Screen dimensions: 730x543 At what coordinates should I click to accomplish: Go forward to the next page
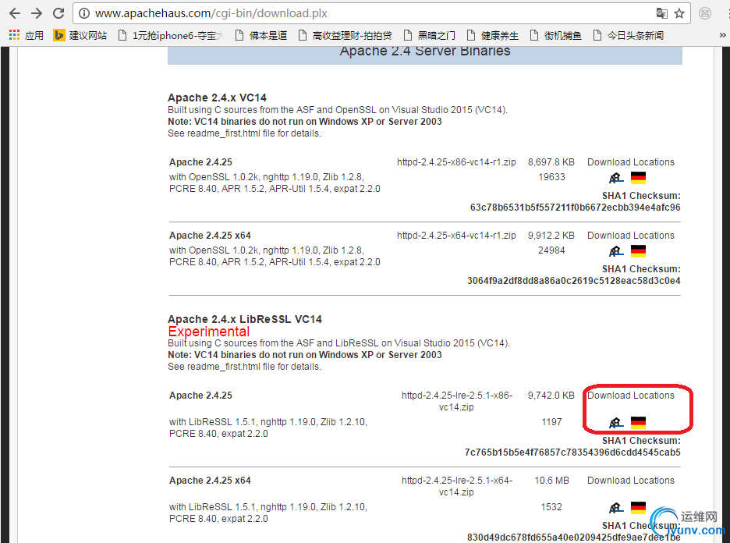tap(37, 13)
